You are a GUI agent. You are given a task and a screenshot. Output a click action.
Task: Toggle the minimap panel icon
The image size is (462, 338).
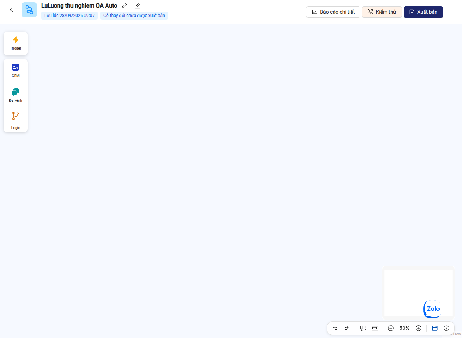435,328
